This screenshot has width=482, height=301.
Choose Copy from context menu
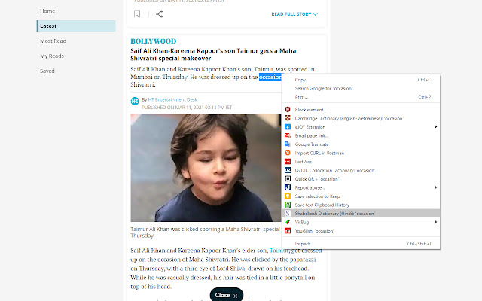(361, 80)
